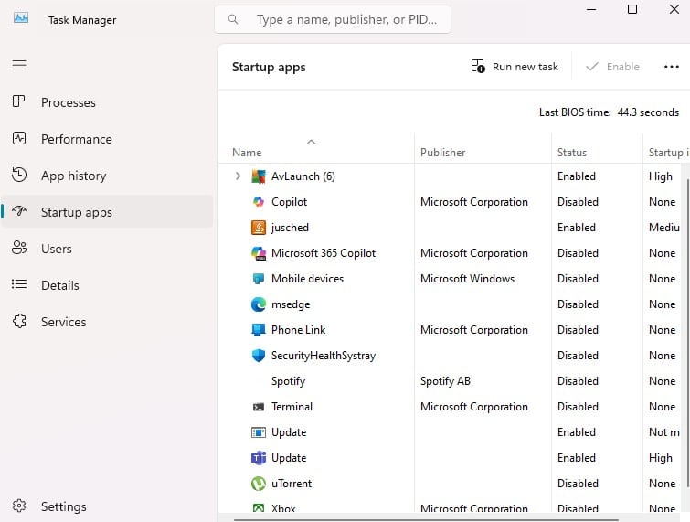Screen dimensions: 690x522
Task: Select the uTorrent row name
Action: coord(292,484)
